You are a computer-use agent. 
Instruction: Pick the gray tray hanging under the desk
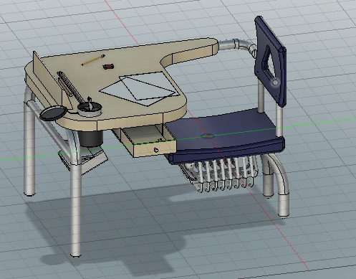point(84,160)
